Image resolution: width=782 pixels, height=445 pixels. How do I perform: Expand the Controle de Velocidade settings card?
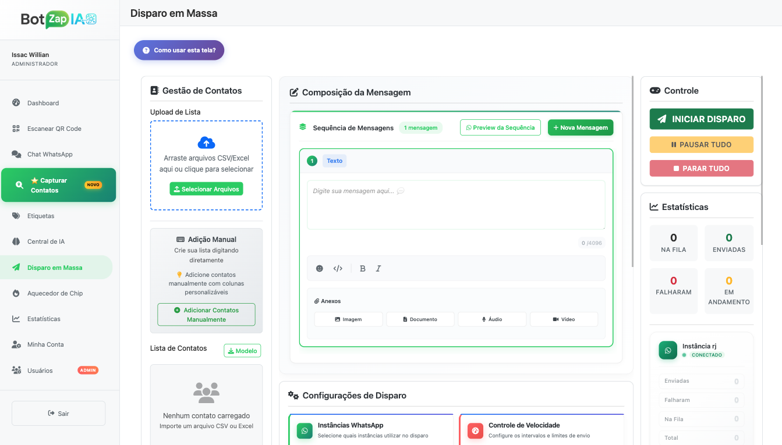click(x=542, y=430)
